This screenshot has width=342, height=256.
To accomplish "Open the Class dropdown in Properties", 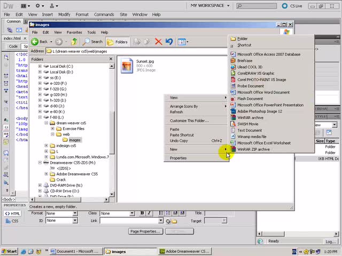I will (x=132, y=213).
